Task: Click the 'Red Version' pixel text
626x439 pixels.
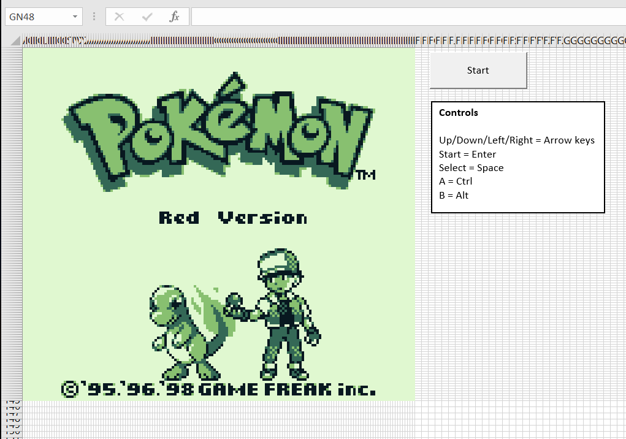Action: click(233, 218)
